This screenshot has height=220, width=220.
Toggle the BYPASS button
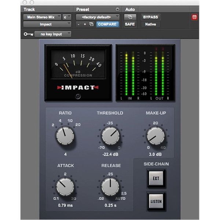pos(150,17)
